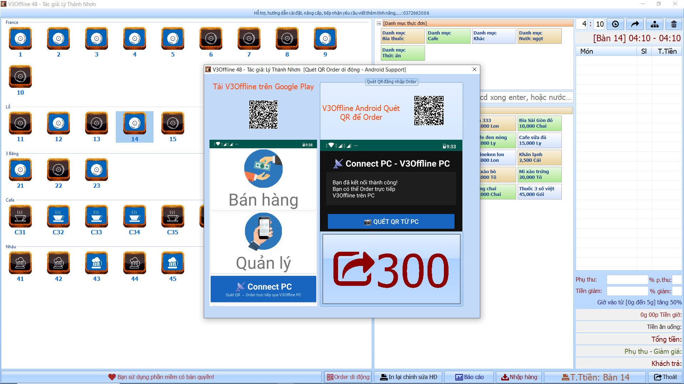Open Danh mục Khác category
This screenshot has width=684, height=384.
click(494, 36)
